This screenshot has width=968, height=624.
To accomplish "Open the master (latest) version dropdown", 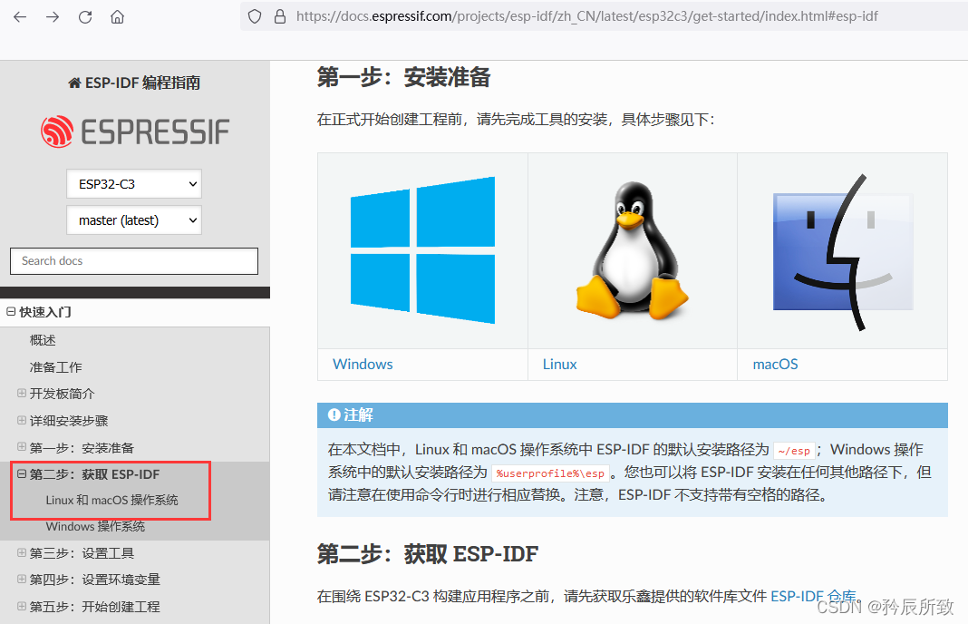I will point(134,220).
